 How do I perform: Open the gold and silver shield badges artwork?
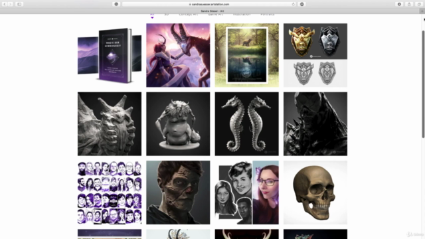click(315, 55)
